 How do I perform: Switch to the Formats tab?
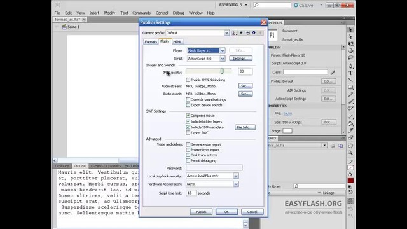151,42
